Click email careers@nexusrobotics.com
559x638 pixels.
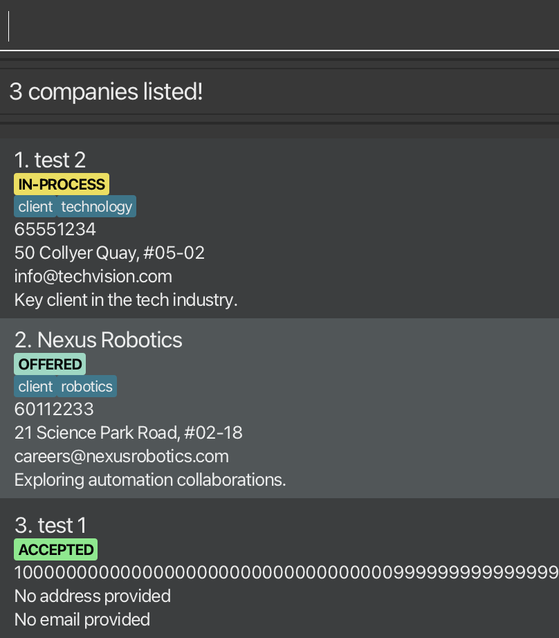tap(122, 457)
